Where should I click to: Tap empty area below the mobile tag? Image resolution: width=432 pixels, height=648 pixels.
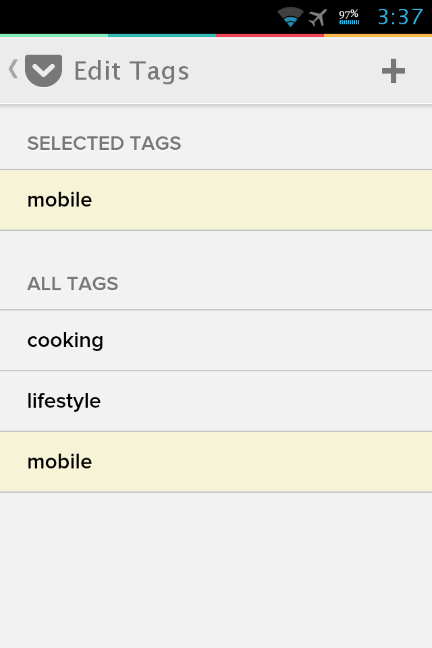point(216,570)
